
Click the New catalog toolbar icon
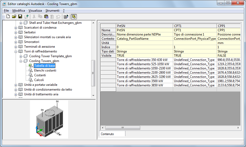click(x=8, y=16)
